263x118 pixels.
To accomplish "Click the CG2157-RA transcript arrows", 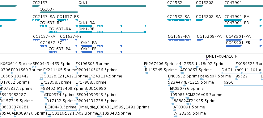I will [x=36, y=20].
